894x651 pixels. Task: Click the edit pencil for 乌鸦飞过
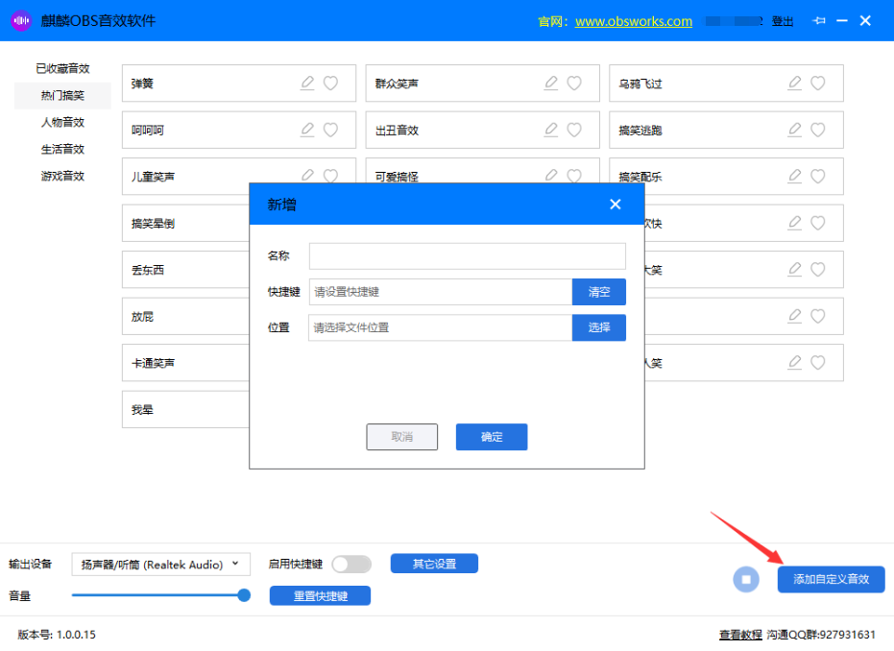click(794, 84)
